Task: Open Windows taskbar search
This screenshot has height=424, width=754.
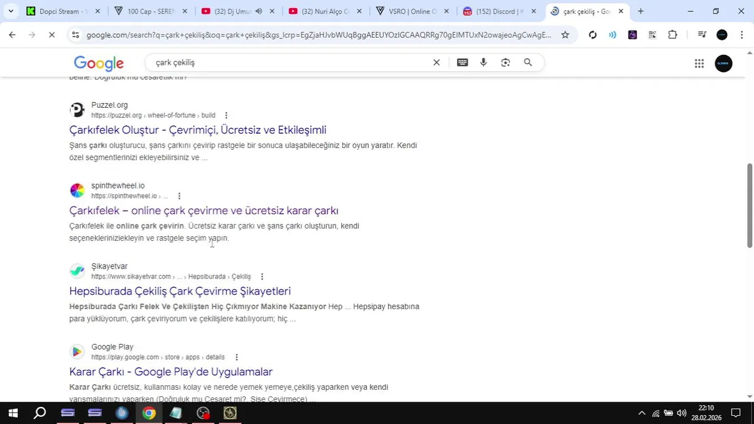Action: click(x=40, y=413)
